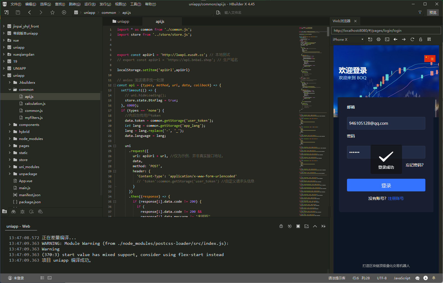Collapse the console panel with up arrow
Image resolution: width=443 pixels, height=283 pixels.
(315, 226)
